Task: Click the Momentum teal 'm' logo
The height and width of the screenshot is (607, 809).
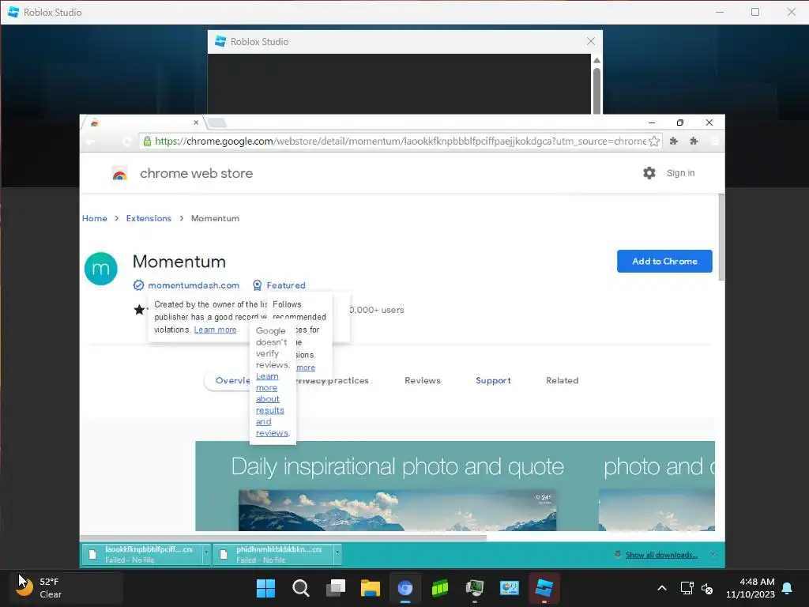Action: [x=100, y=269]
